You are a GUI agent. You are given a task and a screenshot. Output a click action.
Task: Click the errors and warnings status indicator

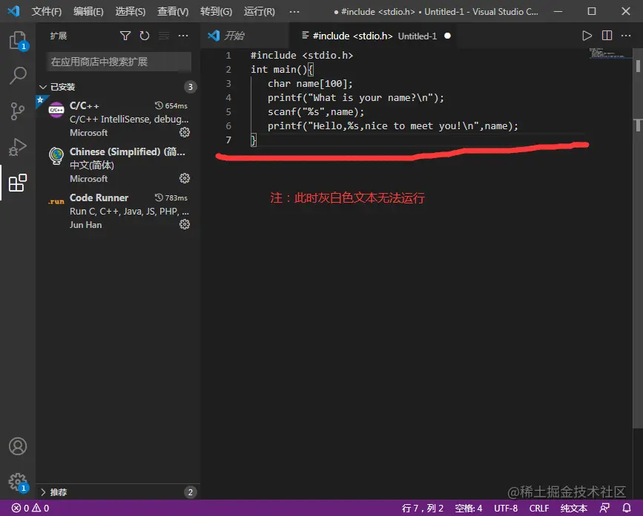coord(30,508)
